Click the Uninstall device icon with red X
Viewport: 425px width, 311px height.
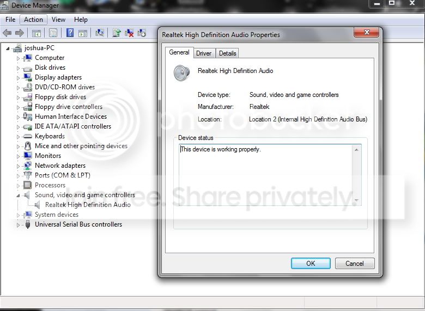pyautogui.click(x=129, y=33)
